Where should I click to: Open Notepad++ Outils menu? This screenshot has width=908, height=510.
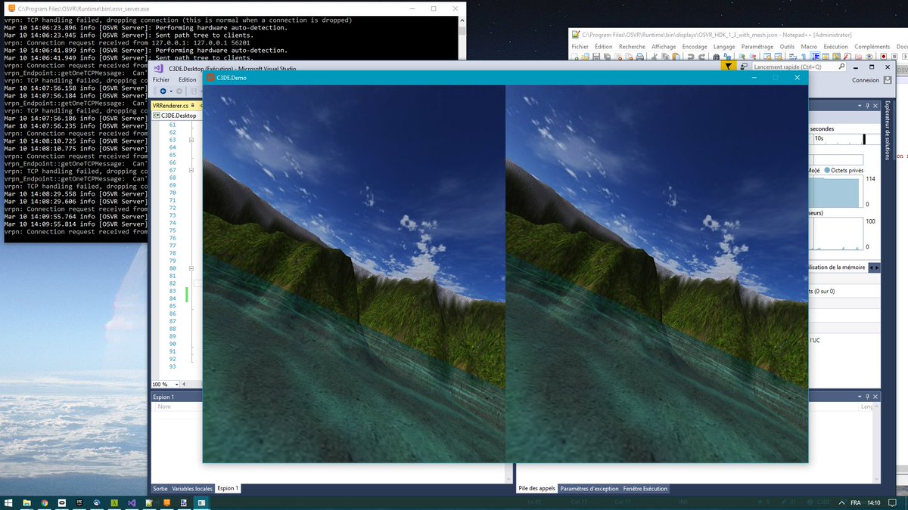tap(788, 47)
